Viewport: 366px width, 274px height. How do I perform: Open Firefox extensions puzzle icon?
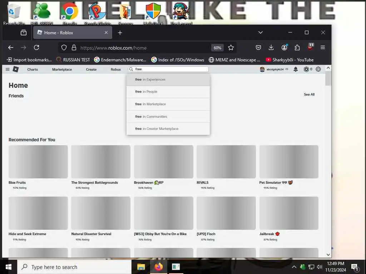[297, 47]
